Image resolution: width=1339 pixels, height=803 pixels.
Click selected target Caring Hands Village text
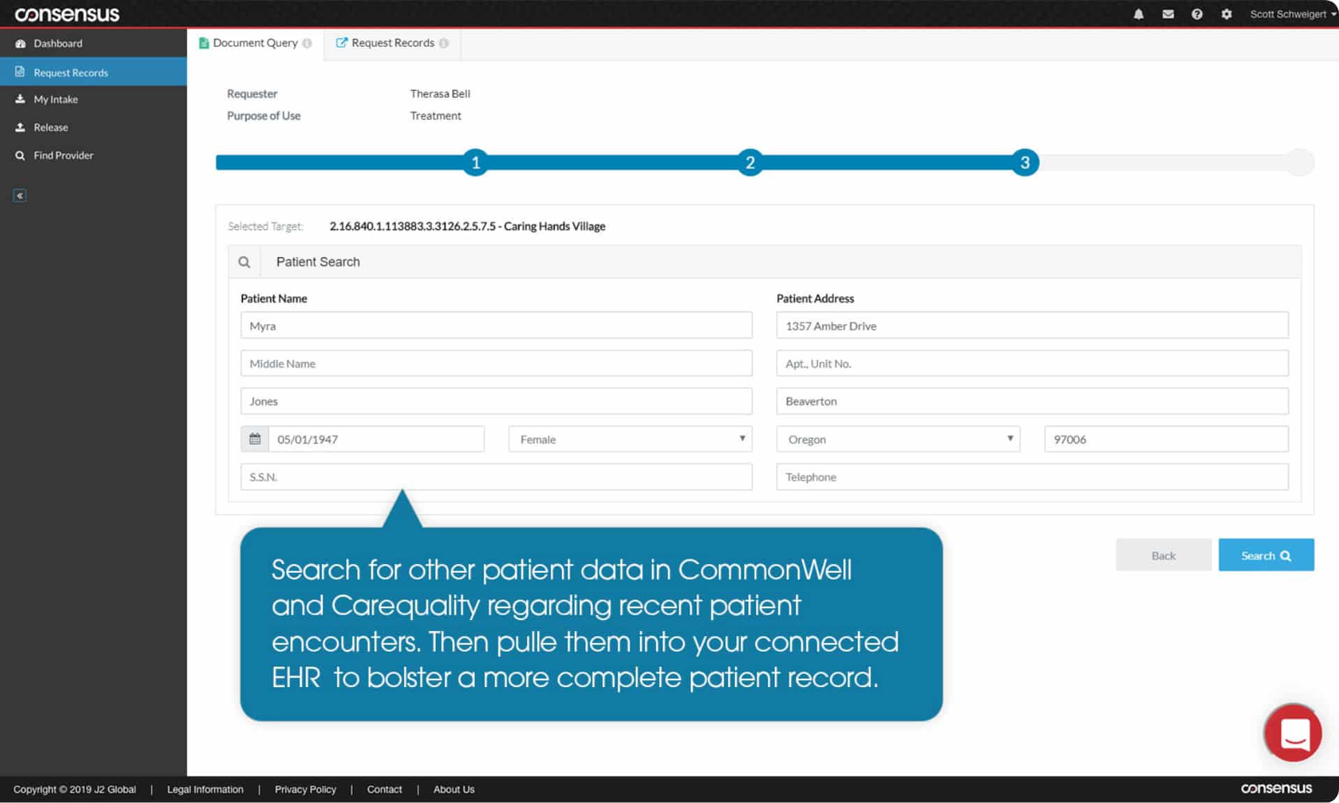(x=467, y=226)
